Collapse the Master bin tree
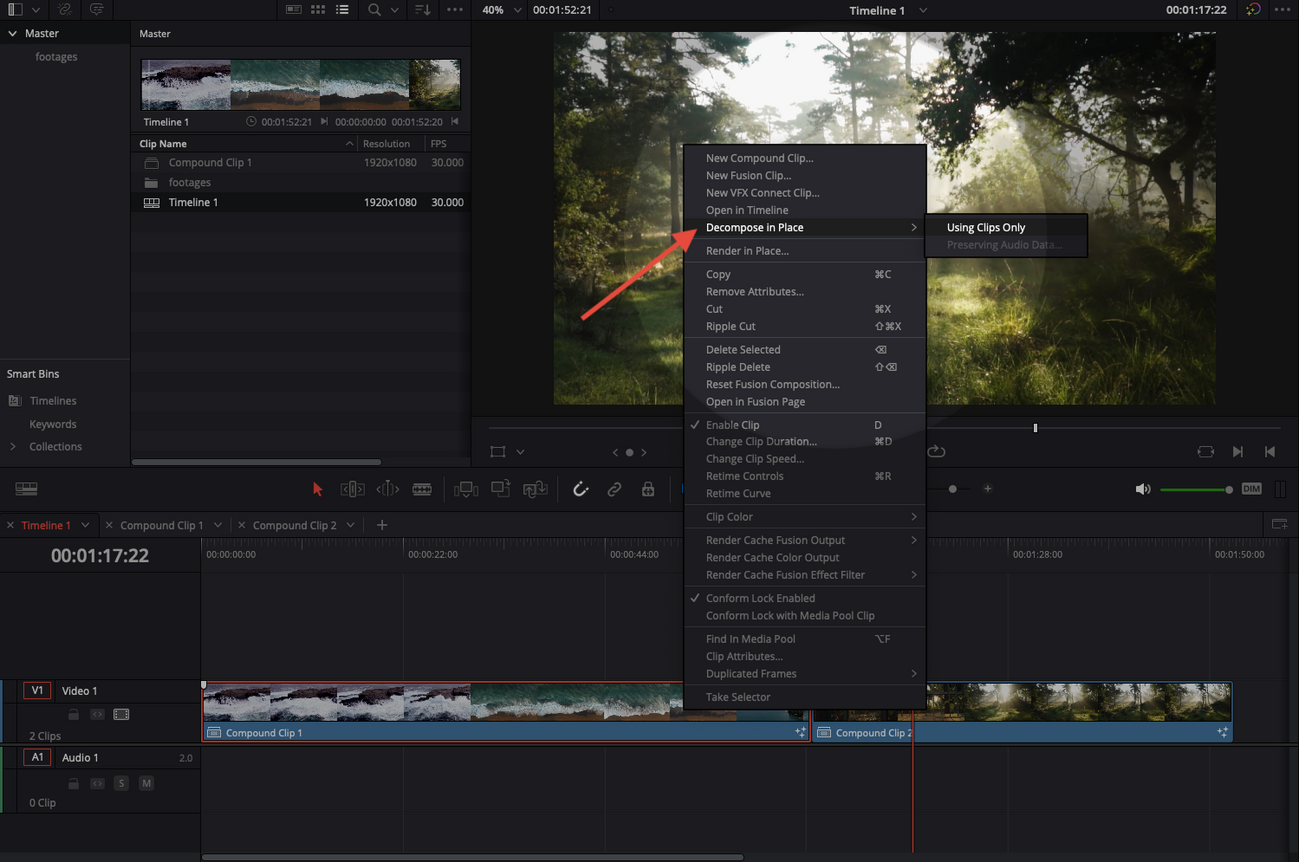This screenshot has height=862, width=1299. [x=13, y=33]
